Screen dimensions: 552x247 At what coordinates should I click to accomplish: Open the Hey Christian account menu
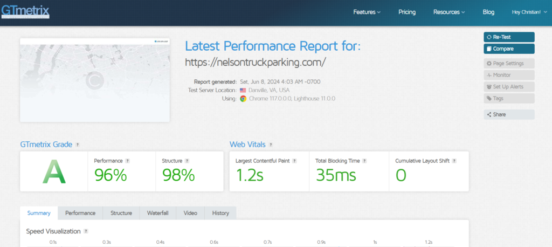529,12
